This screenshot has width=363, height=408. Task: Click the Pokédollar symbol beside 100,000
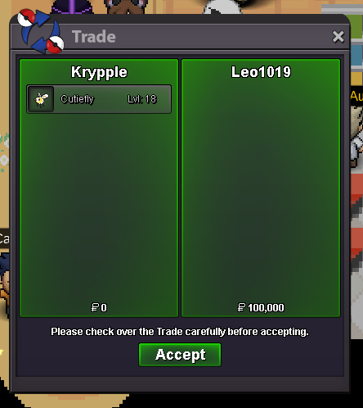(x=241, y=307)
